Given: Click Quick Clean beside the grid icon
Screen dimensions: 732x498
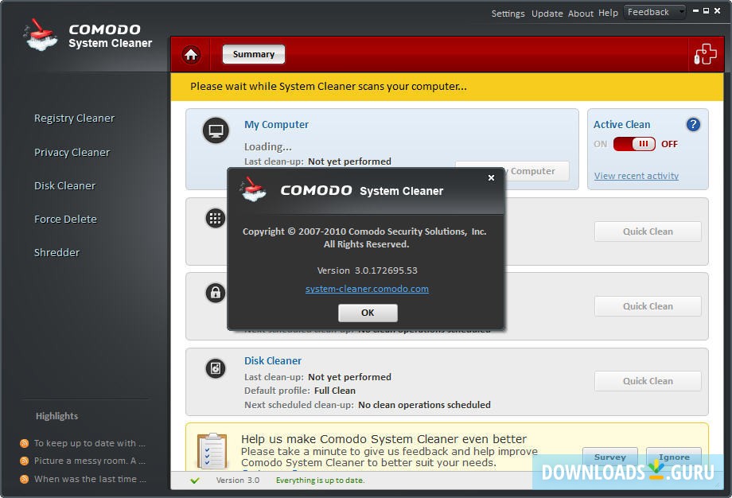Looking at the screenshot, I should (648, 231).
